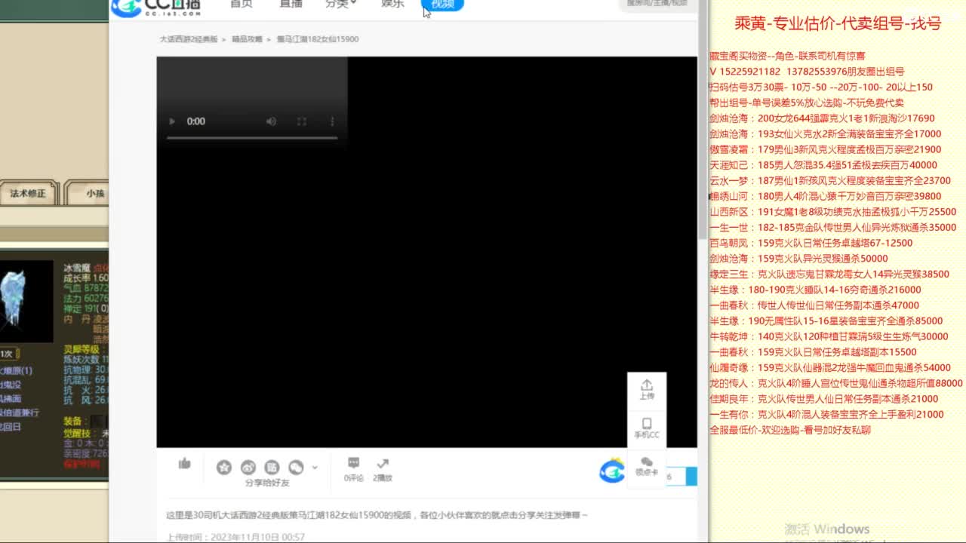Click the 上传 upload floating button
Image resolution: width=966 pixels, height=543 pixels.
click(x=647, y=390)
